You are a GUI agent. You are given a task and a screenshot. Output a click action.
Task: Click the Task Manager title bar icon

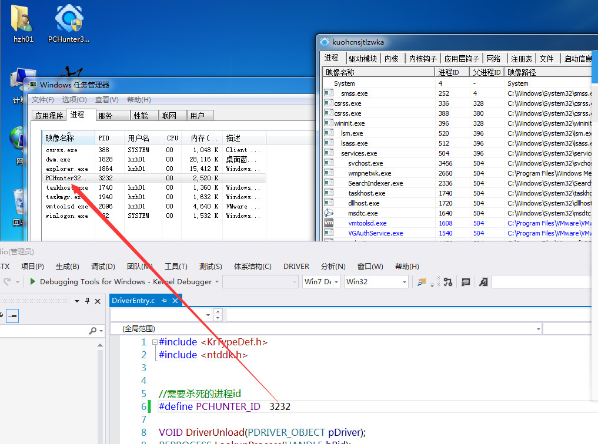pos(33,85)
